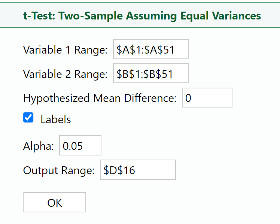The image size is (280, 224).
Task: Click the "Labels" text beside the checkbox
Action: tap(56, 119)
